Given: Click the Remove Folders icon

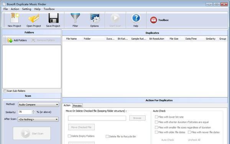Looking at the screenshot, I should [33, 40].
